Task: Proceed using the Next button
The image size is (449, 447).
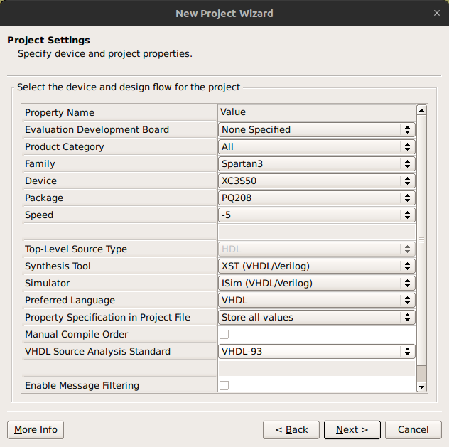Action: coord(352,430)
